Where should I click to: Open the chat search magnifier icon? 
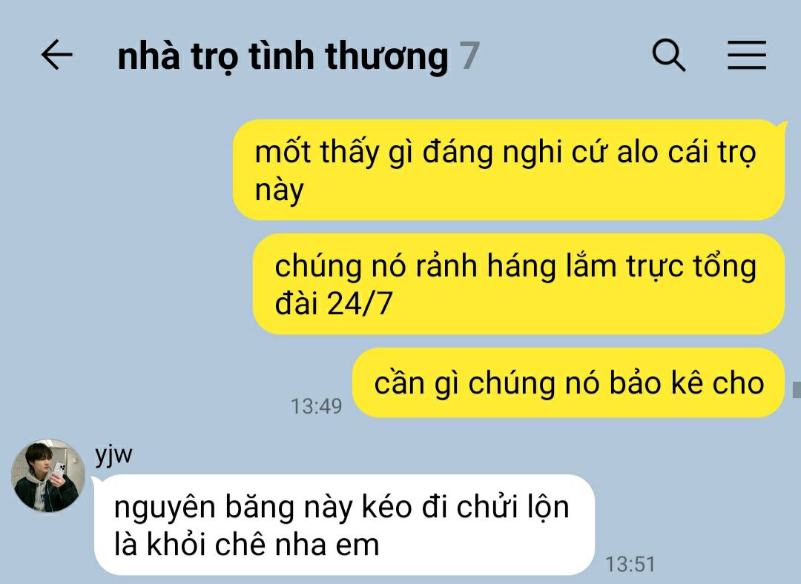[669, 55]
